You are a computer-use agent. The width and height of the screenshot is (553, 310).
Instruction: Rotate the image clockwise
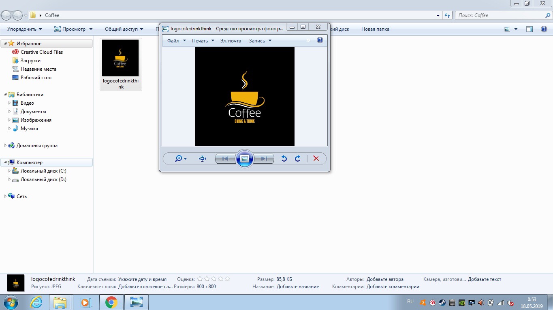click(x=298, y=159)
